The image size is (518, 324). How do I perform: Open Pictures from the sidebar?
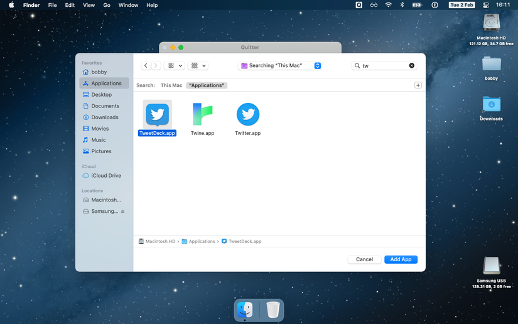[104, 151]
